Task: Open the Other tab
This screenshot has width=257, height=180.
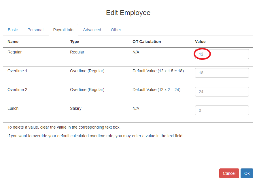Action: point(116,30)
